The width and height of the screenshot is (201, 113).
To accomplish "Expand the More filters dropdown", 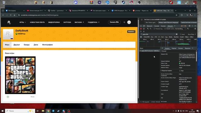I will pyautogui.click(x=192, y=34).
